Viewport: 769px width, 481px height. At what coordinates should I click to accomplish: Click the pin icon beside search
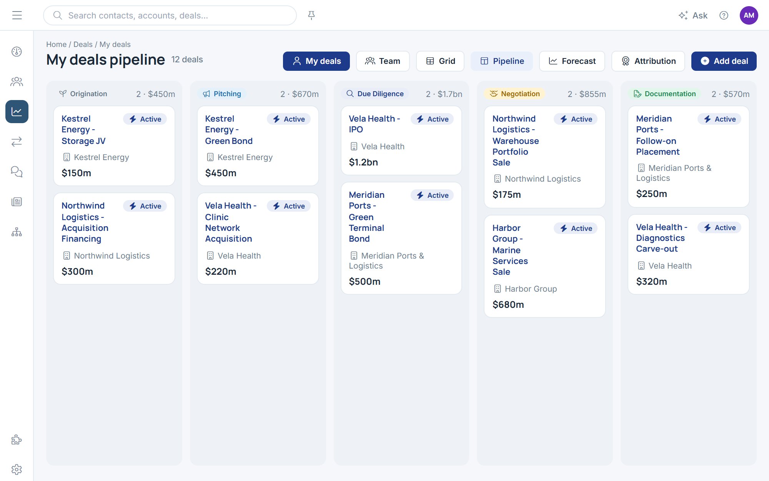click(311, 15)
